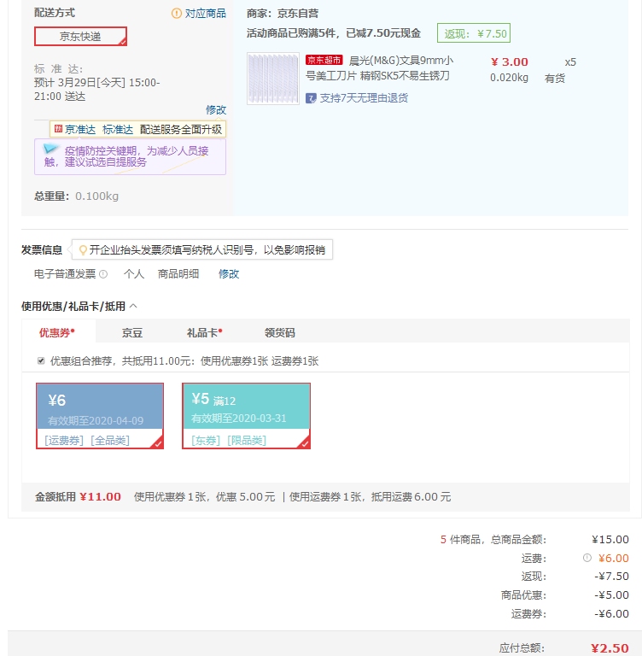
Task: Click the info icon beside 电子普通发票
Action: tap(103, 274)
